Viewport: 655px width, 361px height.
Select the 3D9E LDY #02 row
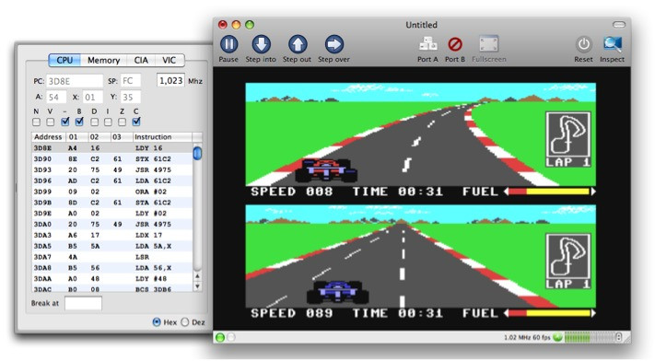coord(112,213)
